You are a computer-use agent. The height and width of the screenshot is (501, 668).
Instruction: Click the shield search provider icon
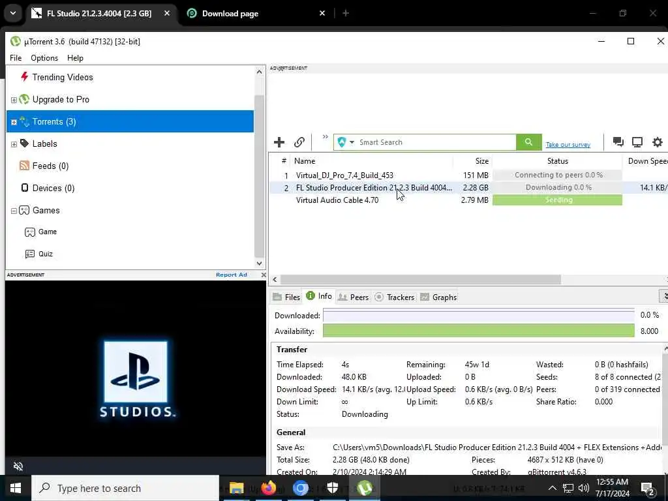(341, 142)
